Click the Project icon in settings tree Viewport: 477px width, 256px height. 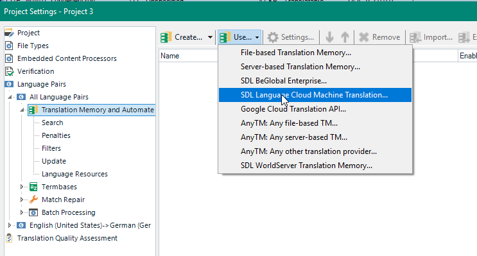pos(9,33)
